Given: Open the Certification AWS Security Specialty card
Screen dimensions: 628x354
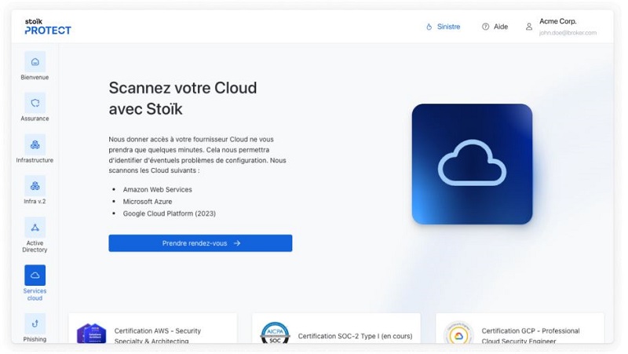Looking at the screenshot, I should [x=153, y=330].
